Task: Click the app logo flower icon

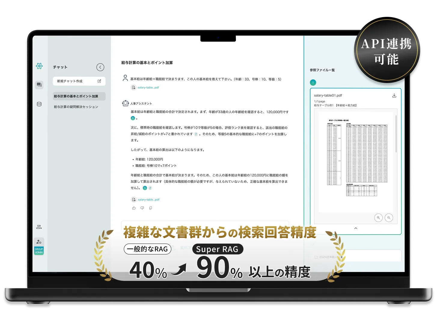Action: [39, 66]
